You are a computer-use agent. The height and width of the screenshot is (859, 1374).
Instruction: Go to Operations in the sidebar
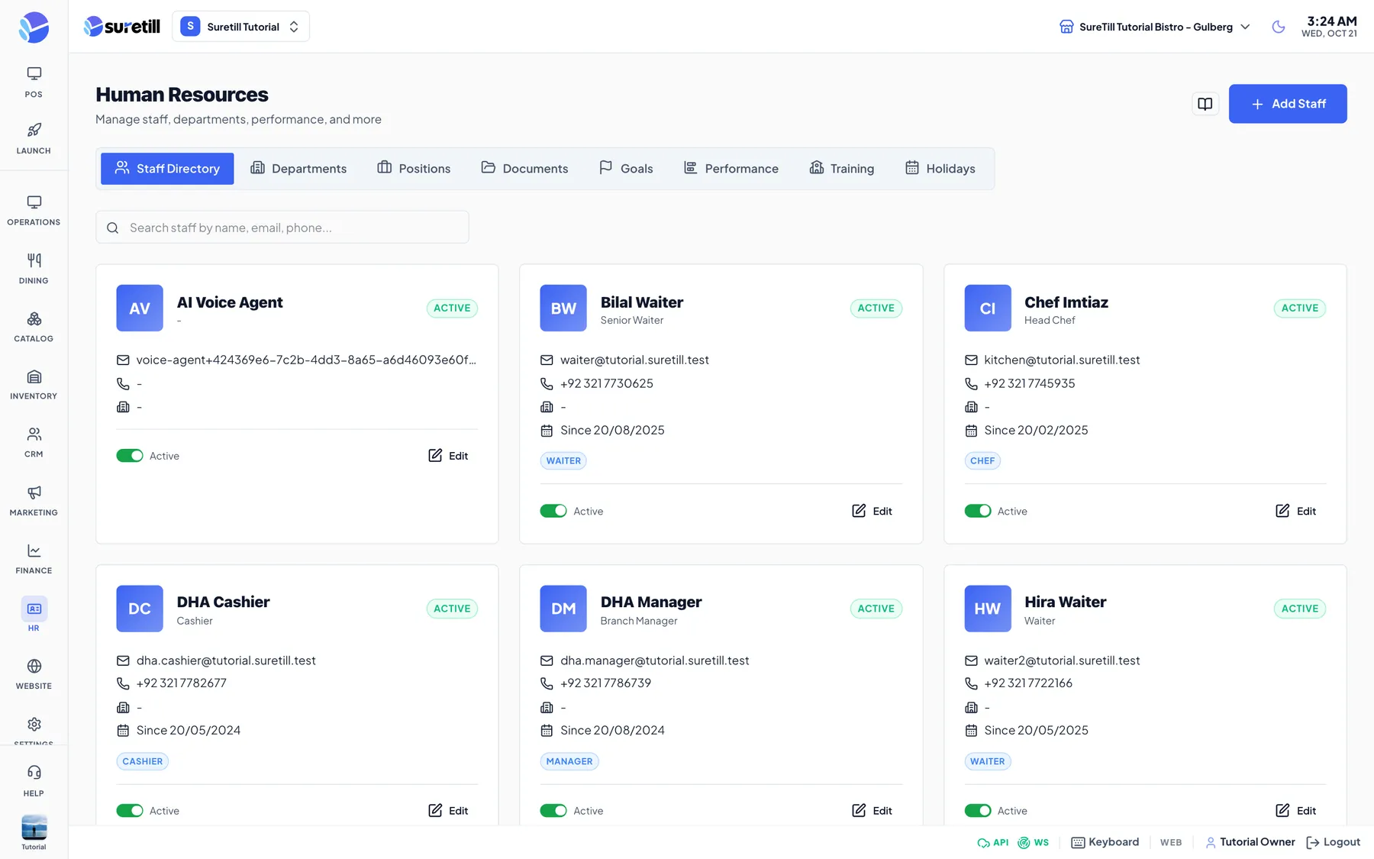pos(34,210)
